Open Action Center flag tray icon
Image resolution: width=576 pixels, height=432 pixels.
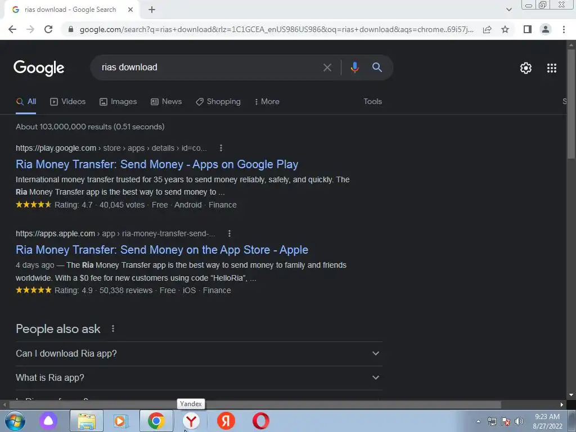(506, 421)
